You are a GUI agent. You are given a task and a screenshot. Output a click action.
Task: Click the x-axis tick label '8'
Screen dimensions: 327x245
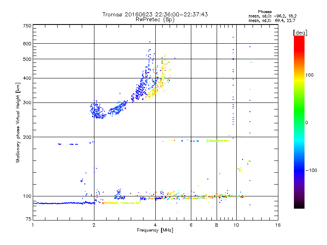coord(217,225)
